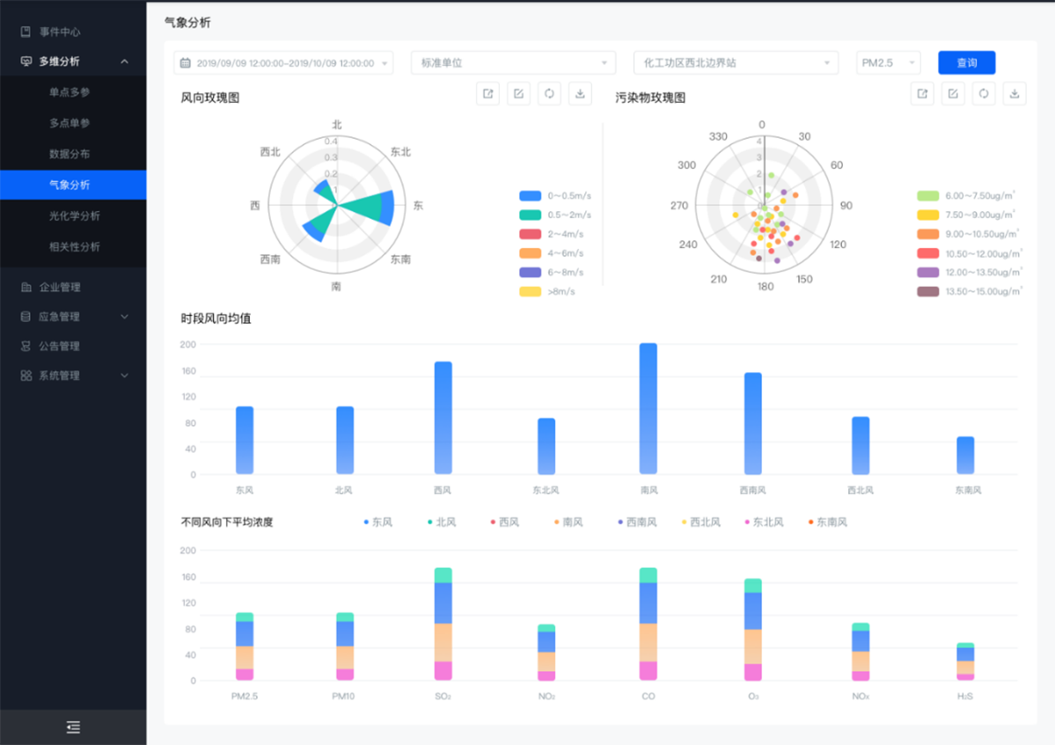Expand the 应急管理 sidebar menu
The width and height of the screenshot is (1055, 745).
[75, 317]
